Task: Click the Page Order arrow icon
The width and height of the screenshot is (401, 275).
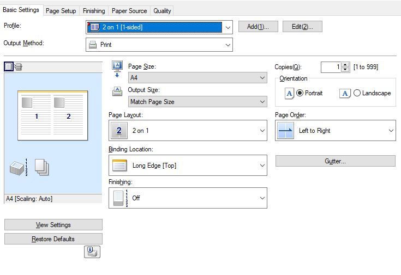Action: 285,131
